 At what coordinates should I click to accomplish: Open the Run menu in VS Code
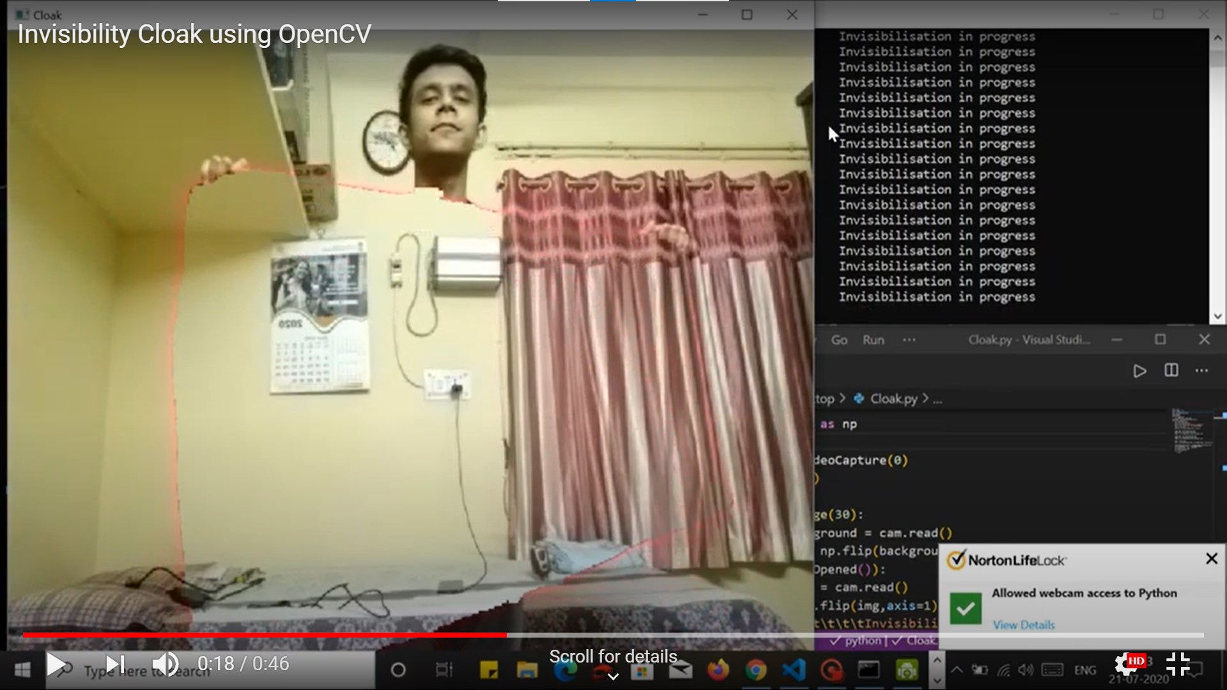point(874,341)
